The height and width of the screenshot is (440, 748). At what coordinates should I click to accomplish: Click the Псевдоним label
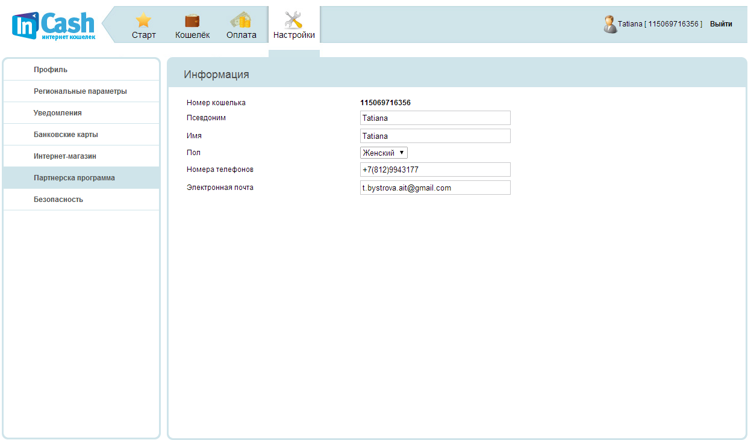click(x=206, y=118)
